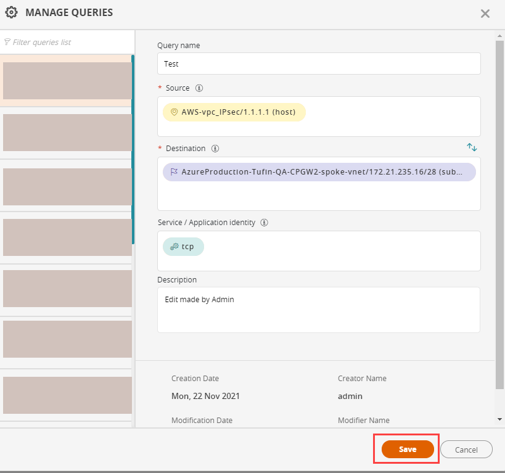Click the Query name field containing Test
The height and width of the screenshot is (473, 505).
tap(319, 64)
